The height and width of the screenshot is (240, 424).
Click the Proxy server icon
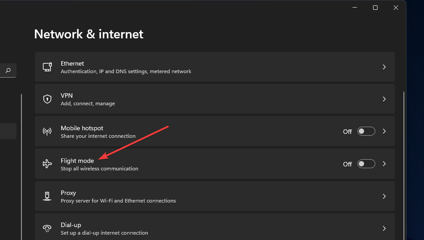[x=47, y=196]
